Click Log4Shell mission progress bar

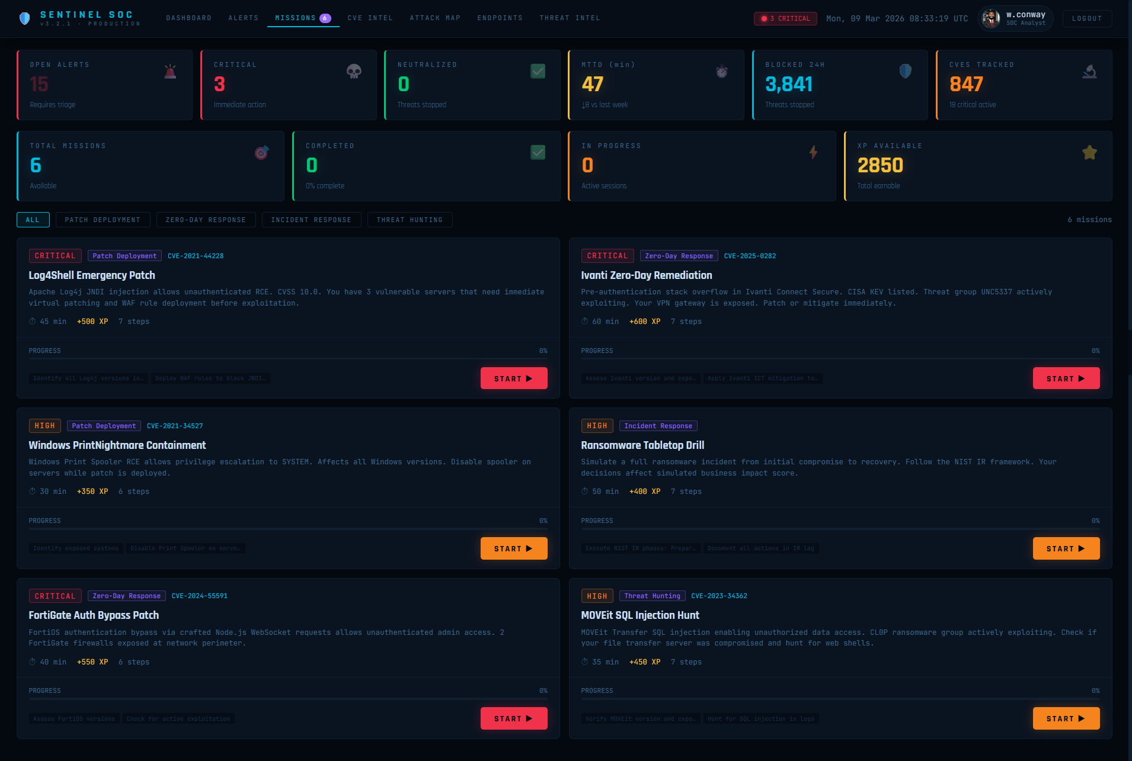click(x=288, y=358)
